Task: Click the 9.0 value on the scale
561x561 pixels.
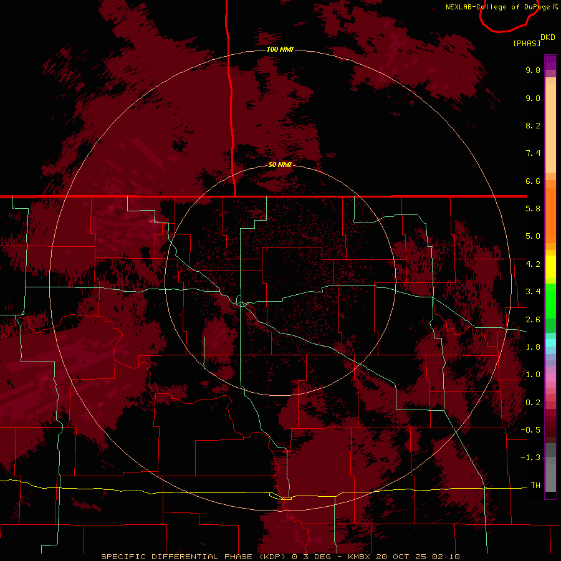Action: pyautogui.click(x=533, y=98)
